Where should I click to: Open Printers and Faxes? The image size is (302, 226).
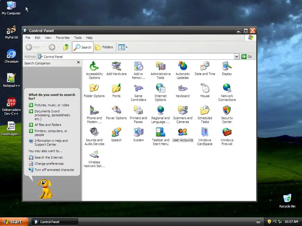tap(138, 114)
